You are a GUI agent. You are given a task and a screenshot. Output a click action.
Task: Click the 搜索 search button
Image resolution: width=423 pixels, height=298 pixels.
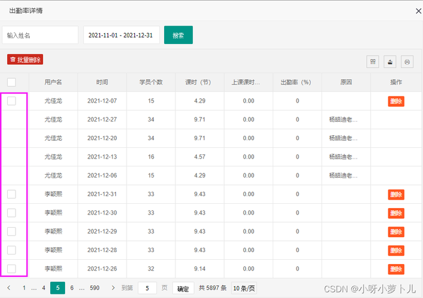178,35
